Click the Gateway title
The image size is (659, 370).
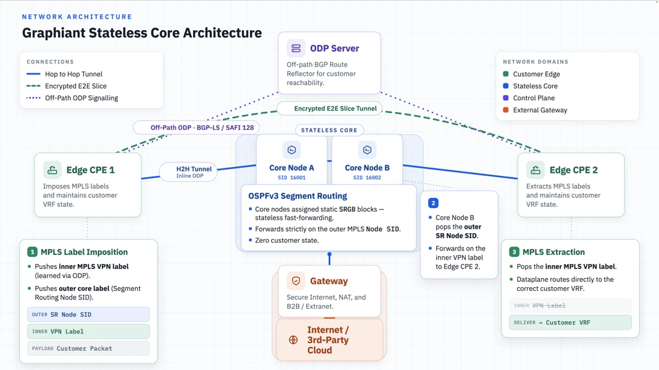[329, 281]
